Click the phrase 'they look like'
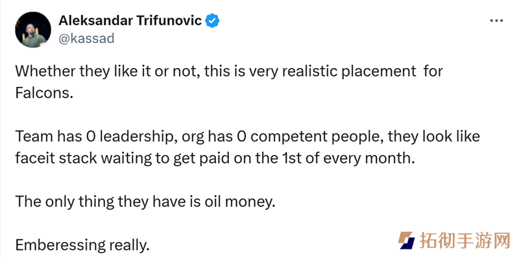The image size is (519, 257). point(434,136)
